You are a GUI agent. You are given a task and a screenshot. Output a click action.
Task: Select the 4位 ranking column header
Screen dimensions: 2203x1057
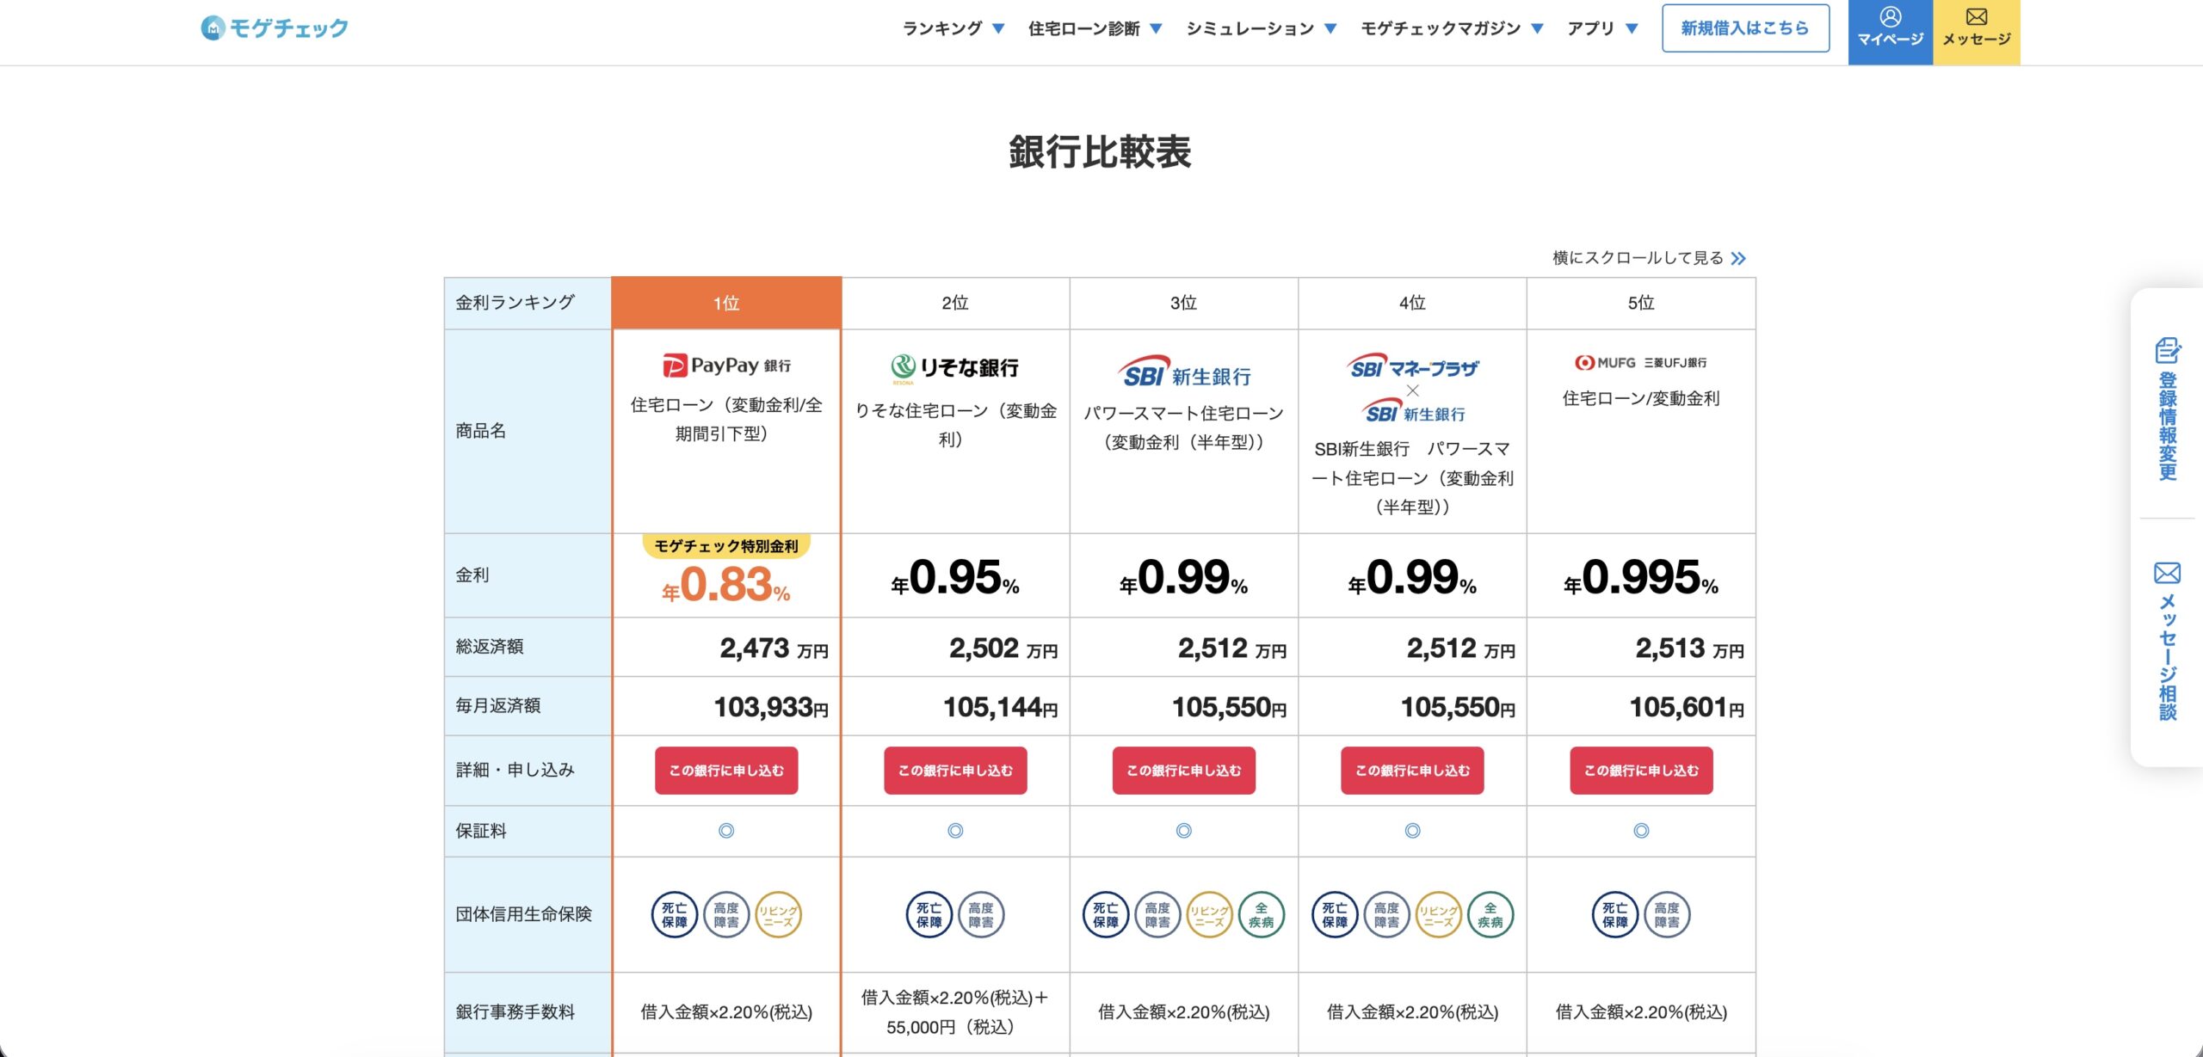pyautogui.click(x=1412, y=303)
